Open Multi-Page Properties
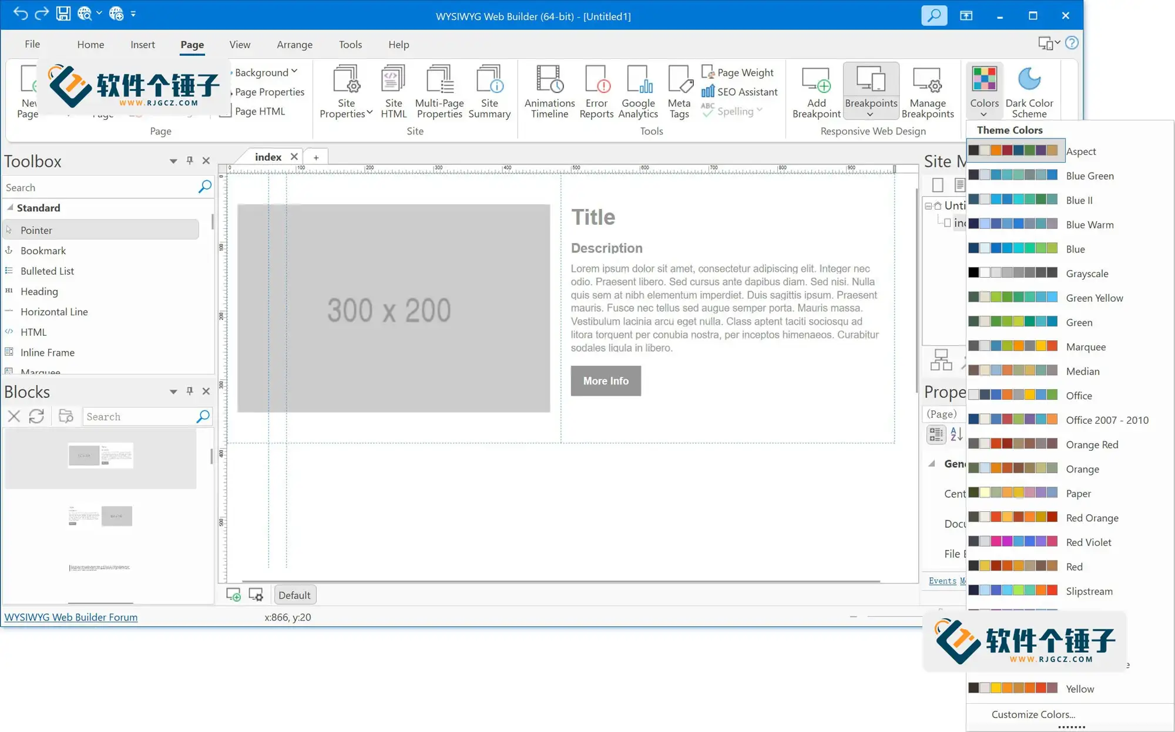 [x=439, y=92]
